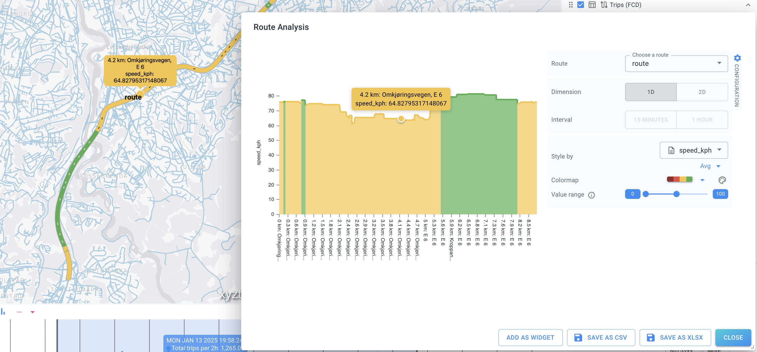The image size is (757, 352).
Task: Open the speed_kph Style by dropdown
Action: coord(693,150)
